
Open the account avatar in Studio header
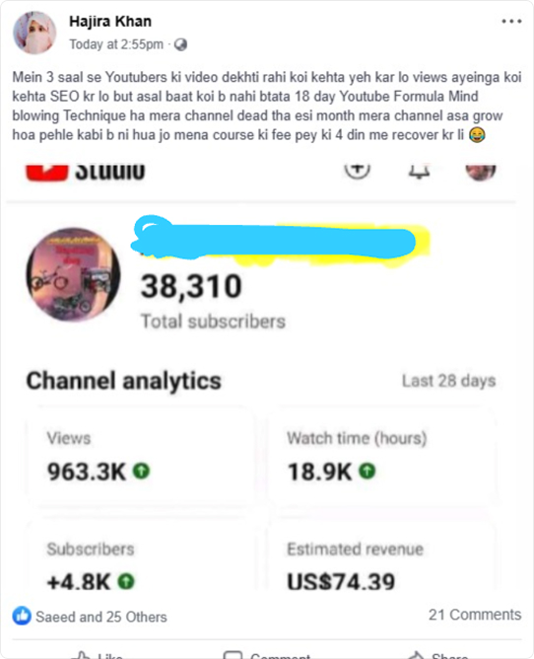pyautogui.click(x=481, y=172)
